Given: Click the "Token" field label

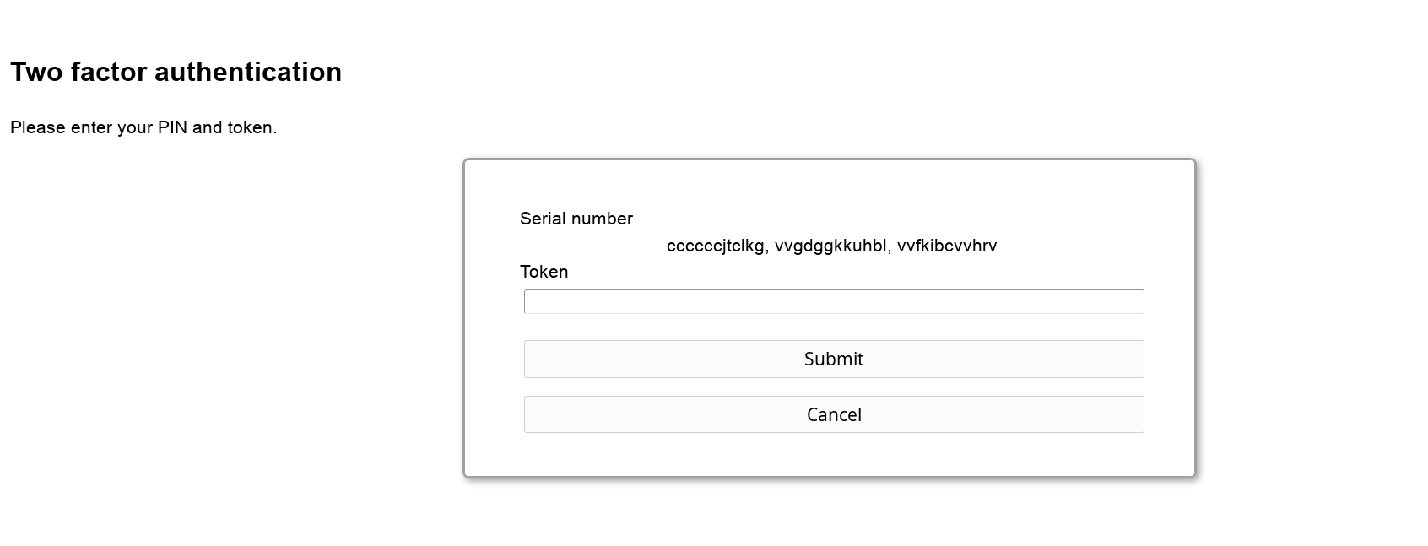Looking at the screenshot, I should click(544, 272).
